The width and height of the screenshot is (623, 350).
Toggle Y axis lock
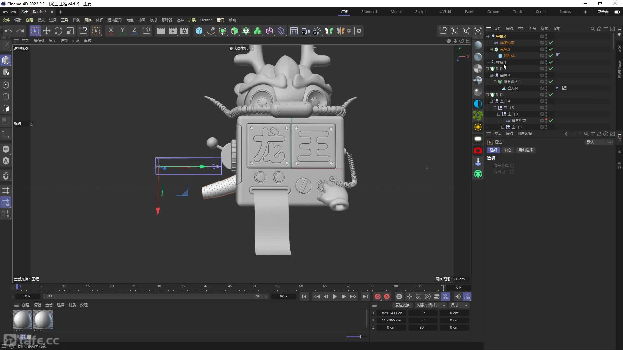click(x=122, y=31)
